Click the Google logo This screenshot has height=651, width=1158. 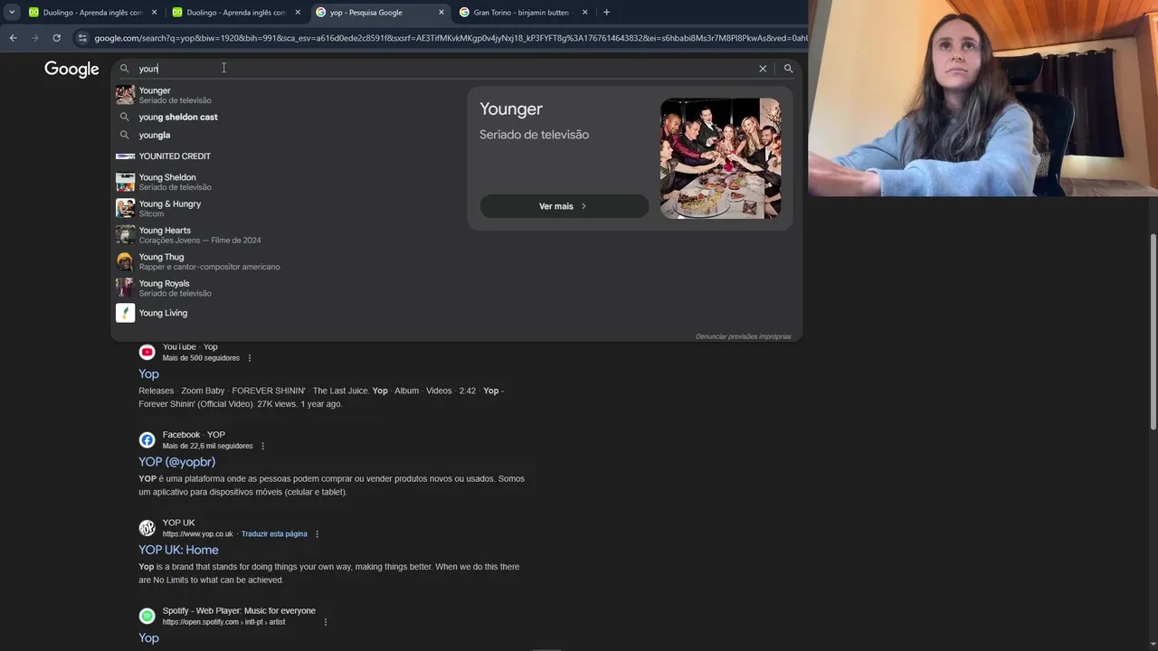71,70
